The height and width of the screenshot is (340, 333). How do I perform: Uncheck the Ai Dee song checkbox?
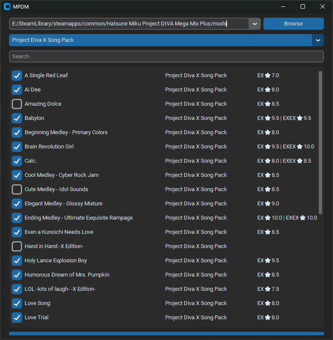click(17, 90)
